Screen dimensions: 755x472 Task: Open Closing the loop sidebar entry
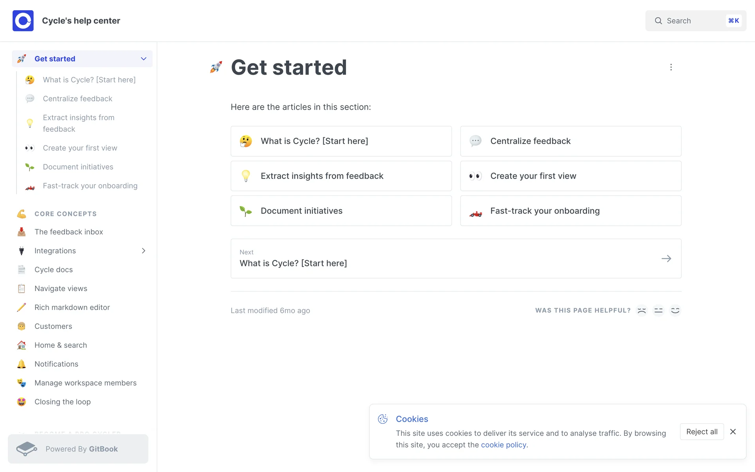click(x=63, y=402)
